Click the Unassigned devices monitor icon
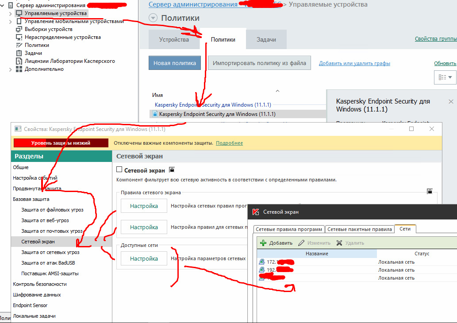Viewport: 457px width, 323px height. point(19,37)
